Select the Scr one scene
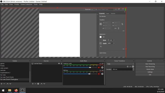The height and width of the screenshot is (93, 165). [x=15, y=75]
